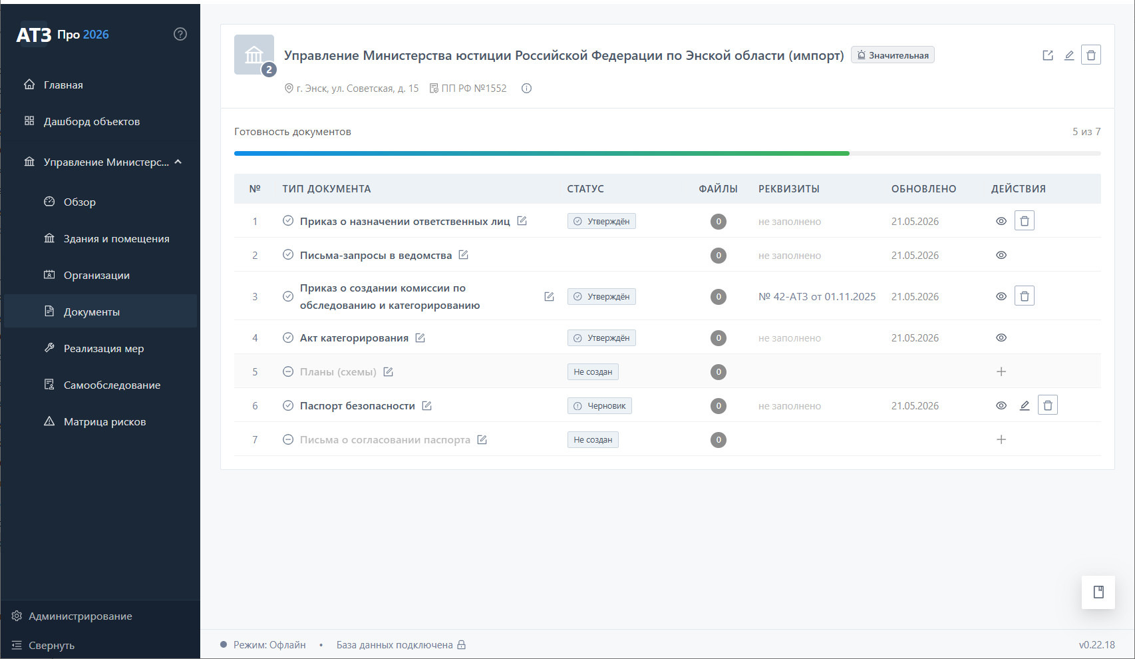Open 'Самообследование' sidebar item
Screen dimensions: 1135x659
(100, 385)
